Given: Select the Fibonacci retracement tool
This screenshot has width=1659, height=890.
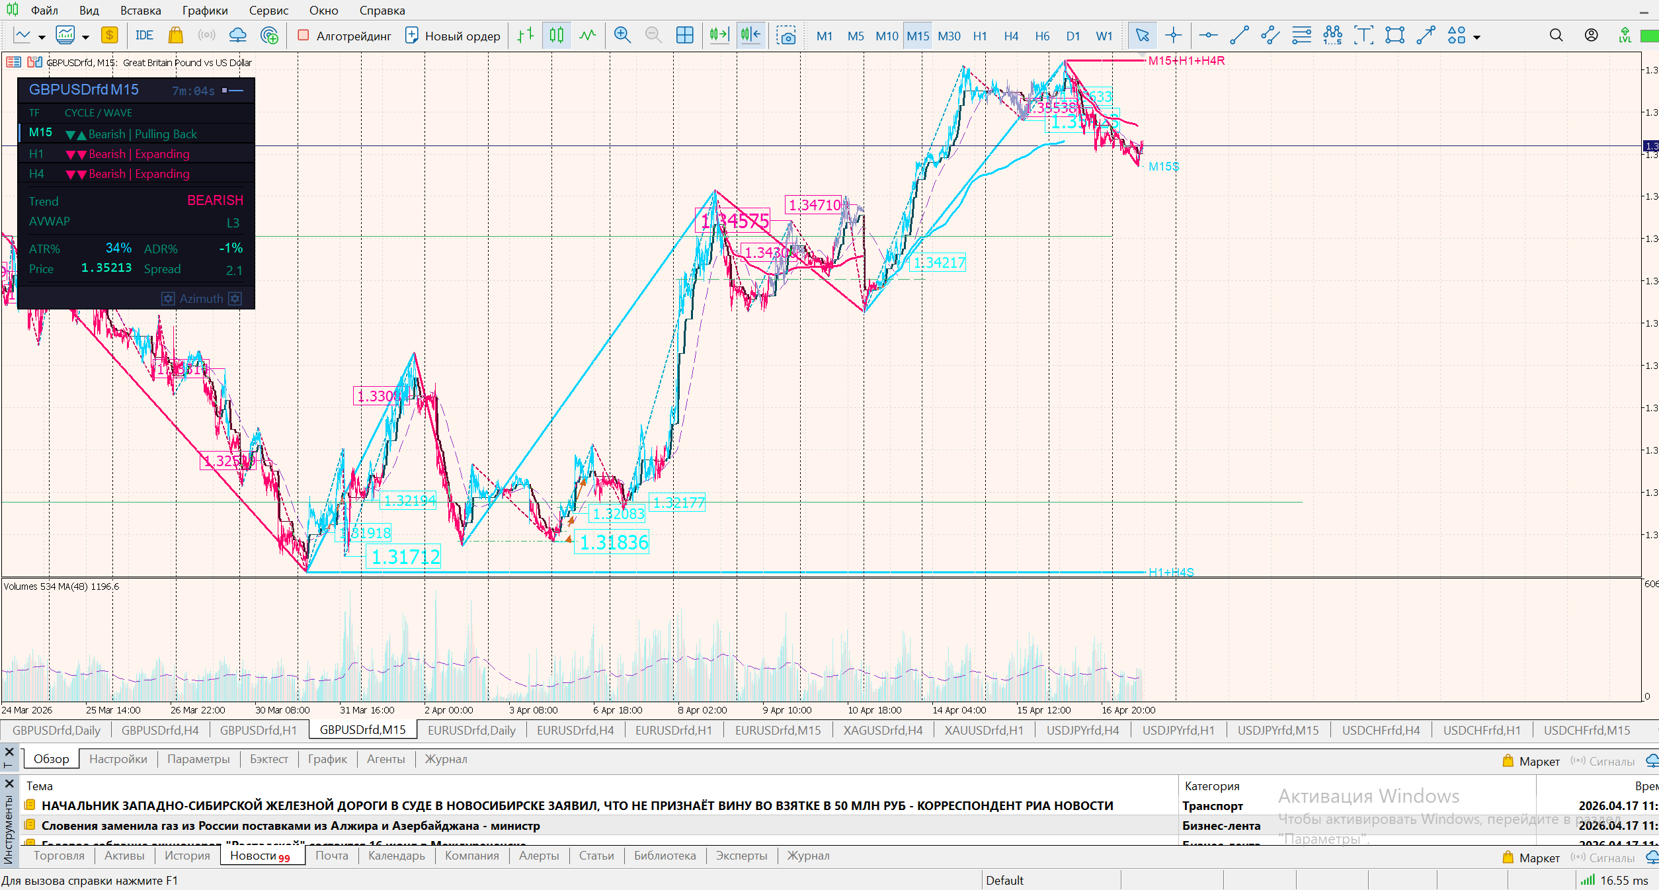Looking at the screenshot, I should click(x=1301, y=36).
